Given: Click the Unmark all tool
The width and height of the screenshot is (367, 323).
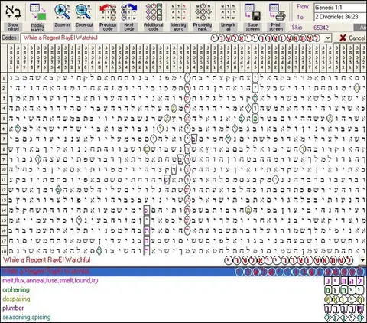Looking at the screenshot, I should point(228,17).
